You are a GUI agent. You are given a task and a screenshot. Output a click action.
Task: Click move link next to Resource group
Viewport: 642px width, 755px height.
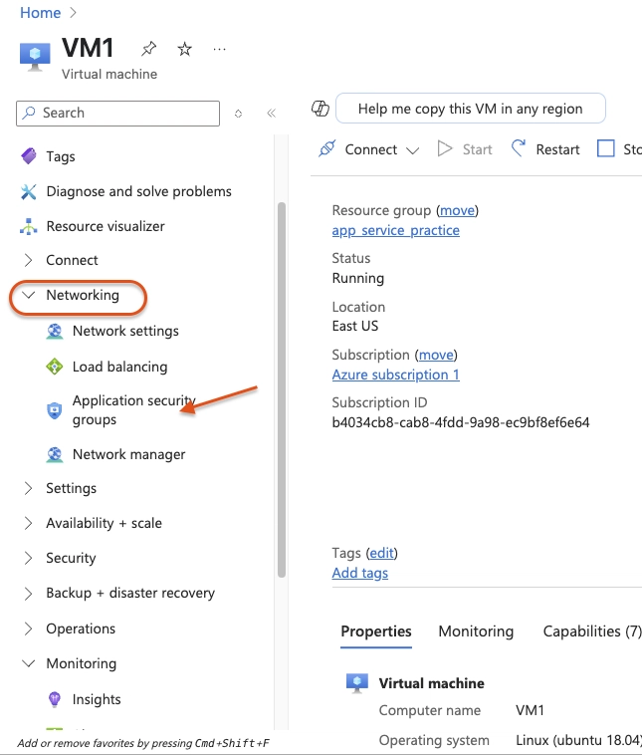point(457,210)
